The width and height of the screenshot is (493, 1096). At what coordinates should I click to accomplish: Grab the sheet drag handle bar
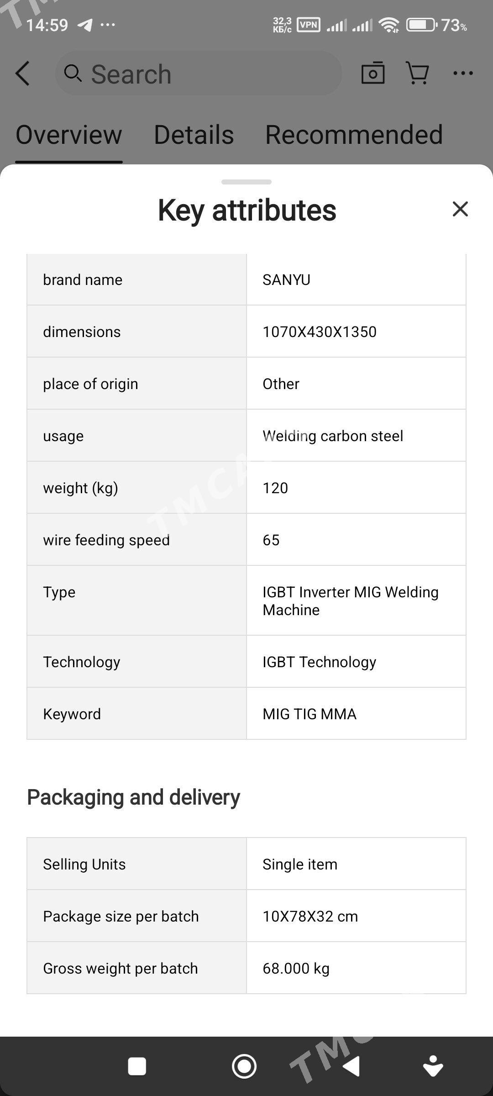[x=246, y=182]
